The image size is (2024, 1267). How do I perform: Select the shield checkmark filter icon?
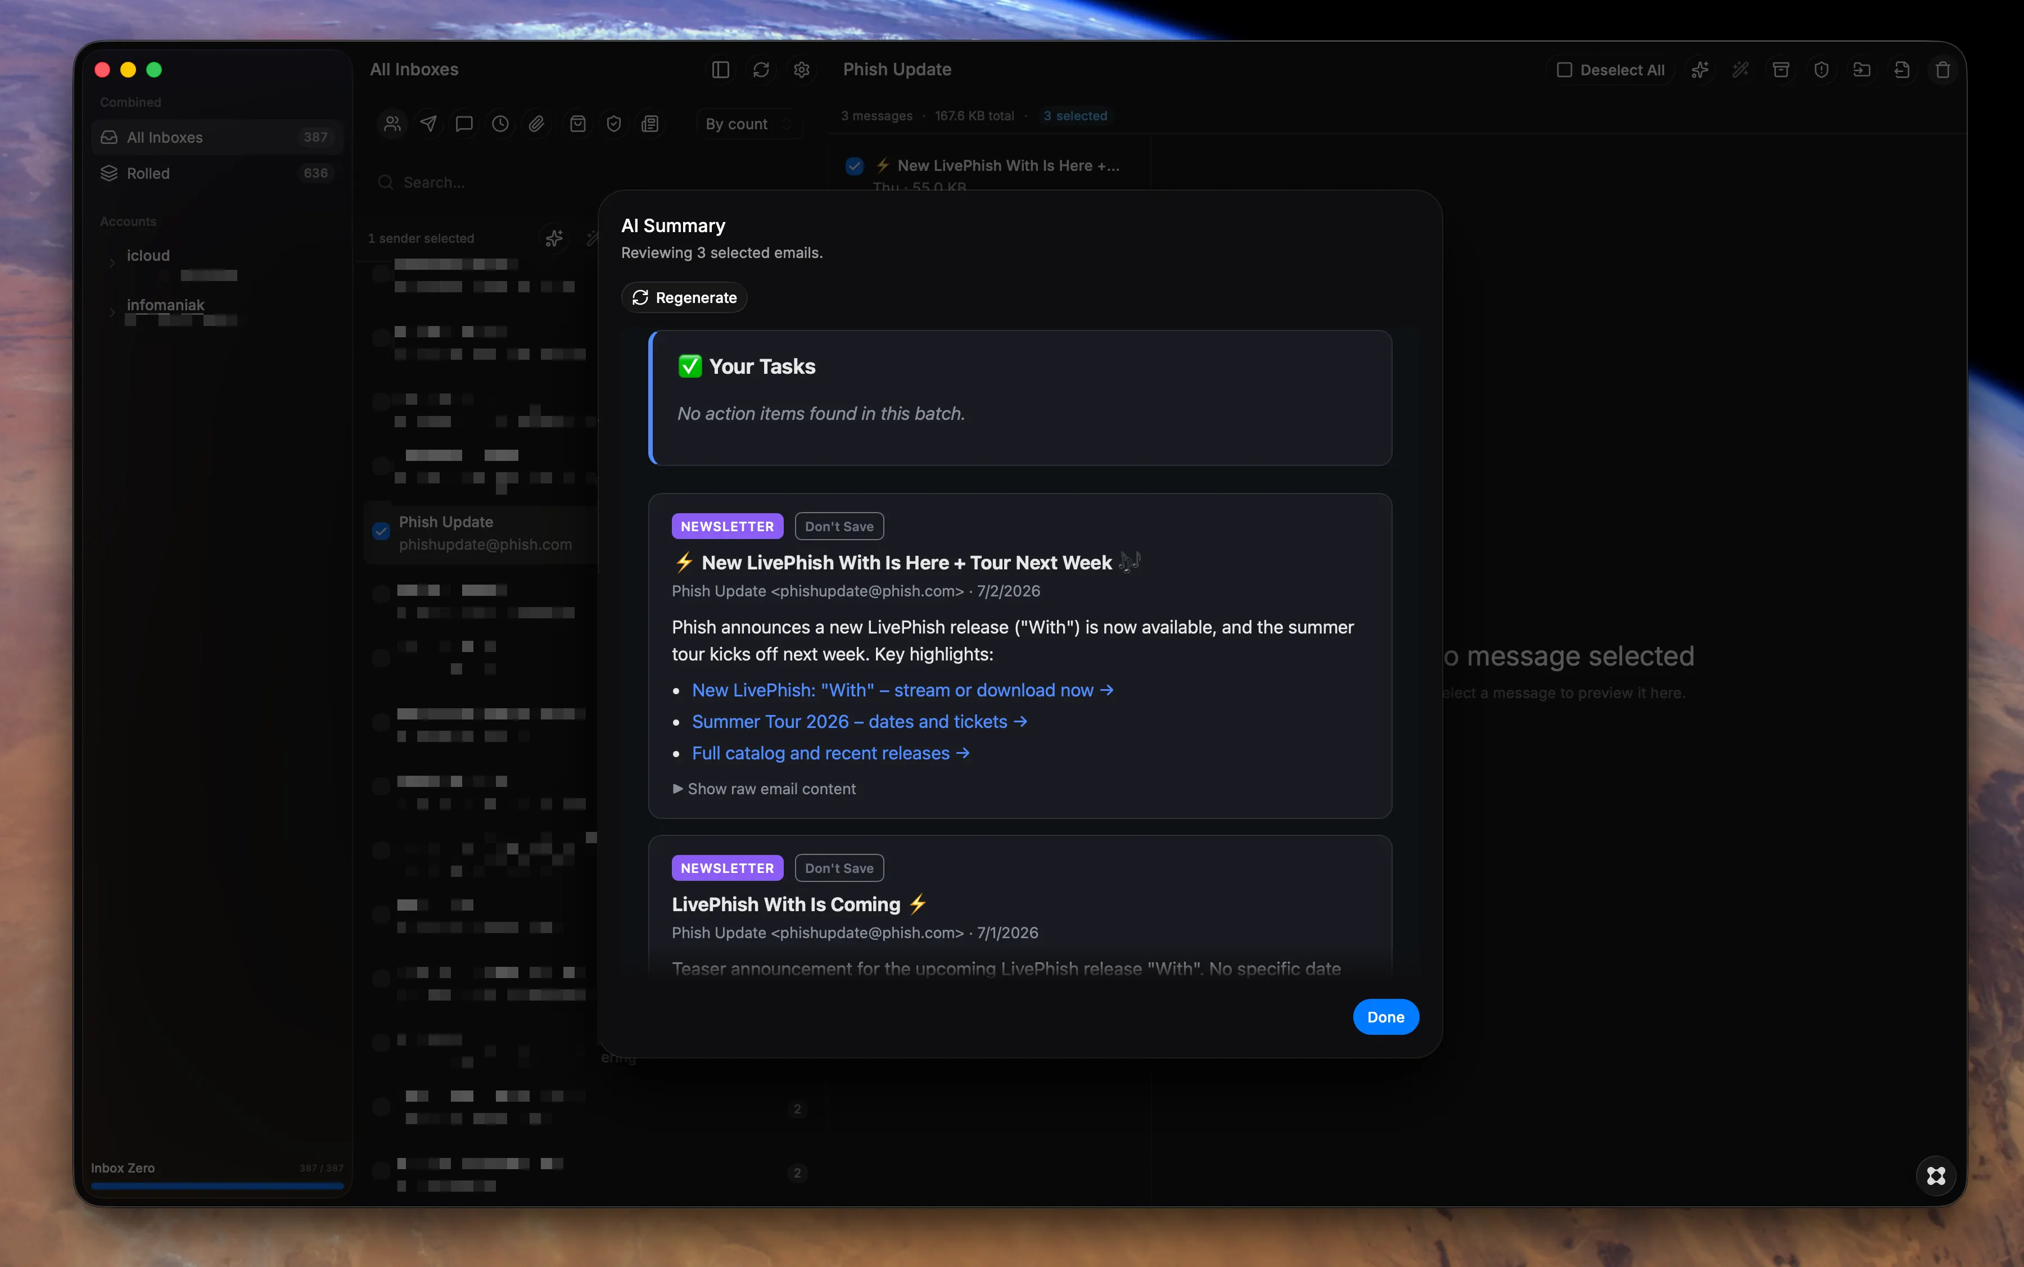tap(613, 124)
